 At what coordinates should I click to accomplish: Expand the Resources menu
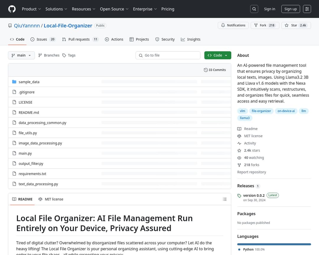tap(83, 9)
